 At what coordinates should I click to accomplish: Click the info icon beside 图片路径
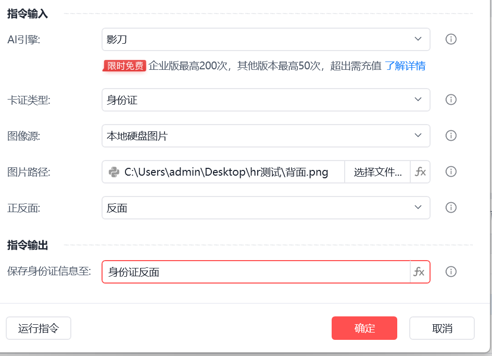click(x=451, y=171)
